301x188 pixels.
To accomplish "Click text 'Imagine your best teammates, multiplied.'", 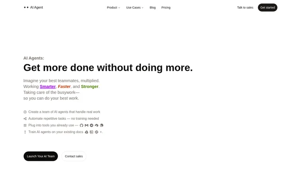I will tap(62, 80).
